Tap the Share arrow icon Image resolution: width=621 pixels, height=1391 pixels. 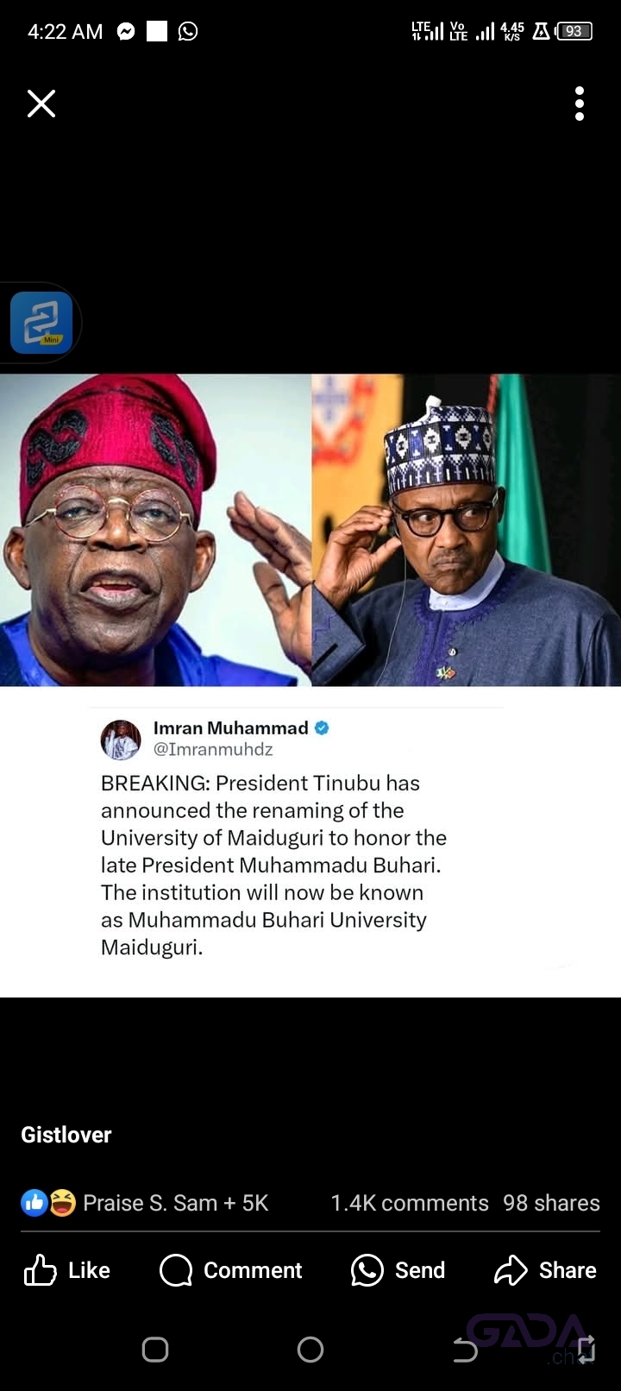tap(511, 1270)
